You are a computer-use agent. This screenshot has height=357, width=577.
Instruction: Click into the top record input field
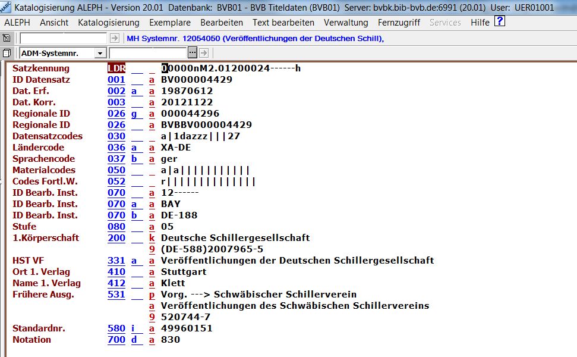(64, 38)
